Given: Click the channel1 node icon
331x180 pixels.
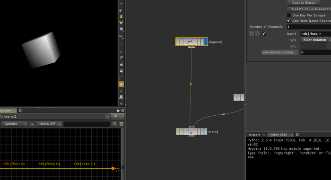Looking at the screenshot, I should 190,42.
